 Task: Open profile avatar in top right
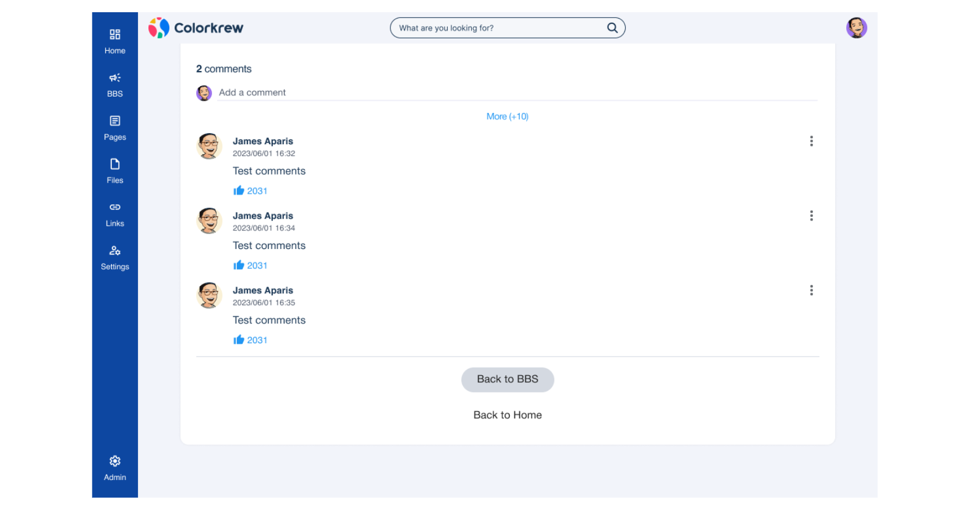(856, 28)
